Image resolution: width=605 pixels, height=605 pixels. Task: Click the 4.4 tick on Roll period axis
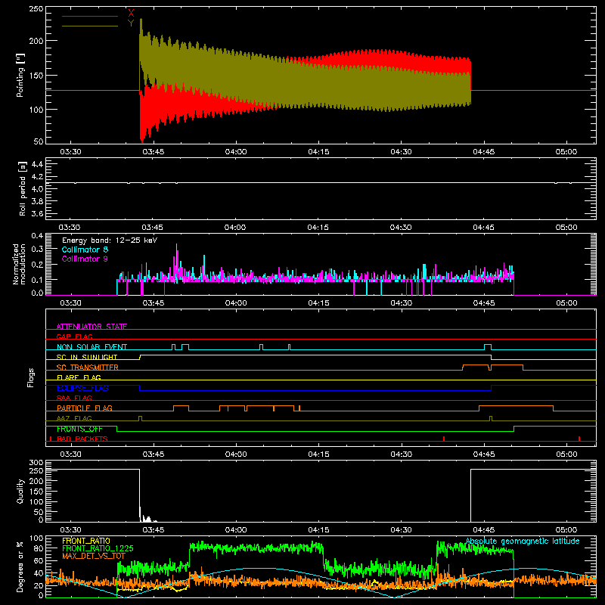37,164
